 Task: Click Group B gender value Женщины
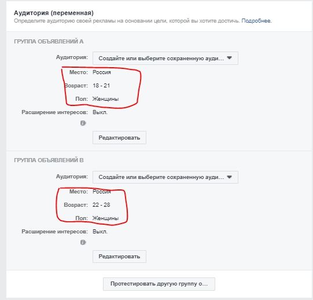click(106, 218)
